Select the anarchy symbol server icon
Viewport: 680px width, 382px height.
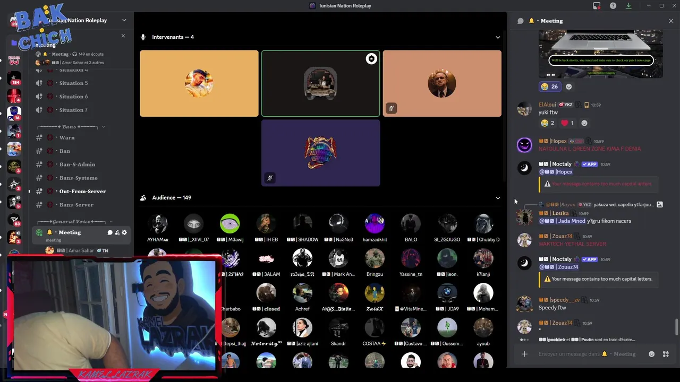click(x=14, y=184)
